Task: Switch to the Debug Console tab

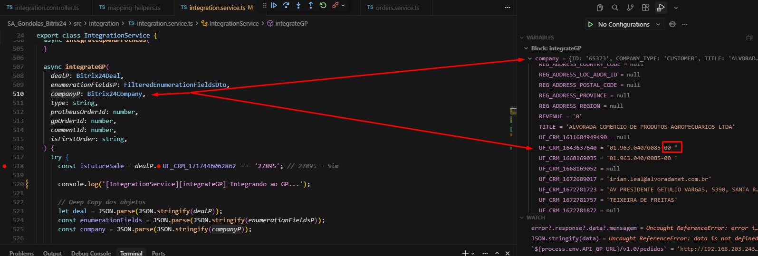Action: pyautogui.click(x=91, y=253)
